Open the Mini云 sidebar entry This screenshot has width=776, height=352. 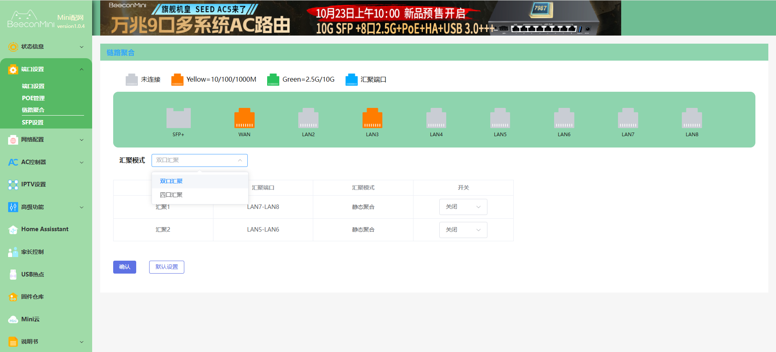(30, 319)
